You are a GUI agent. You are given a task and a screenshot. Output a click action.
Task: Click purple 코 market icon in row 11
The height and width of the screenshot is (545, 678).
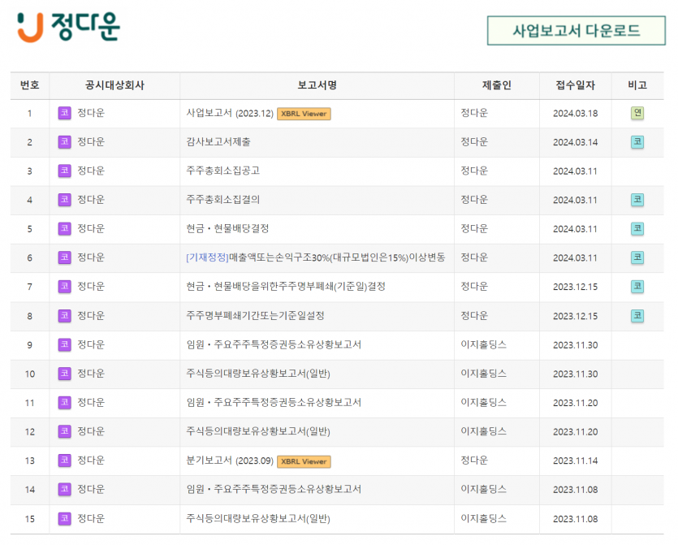click(x=64, y=403)
